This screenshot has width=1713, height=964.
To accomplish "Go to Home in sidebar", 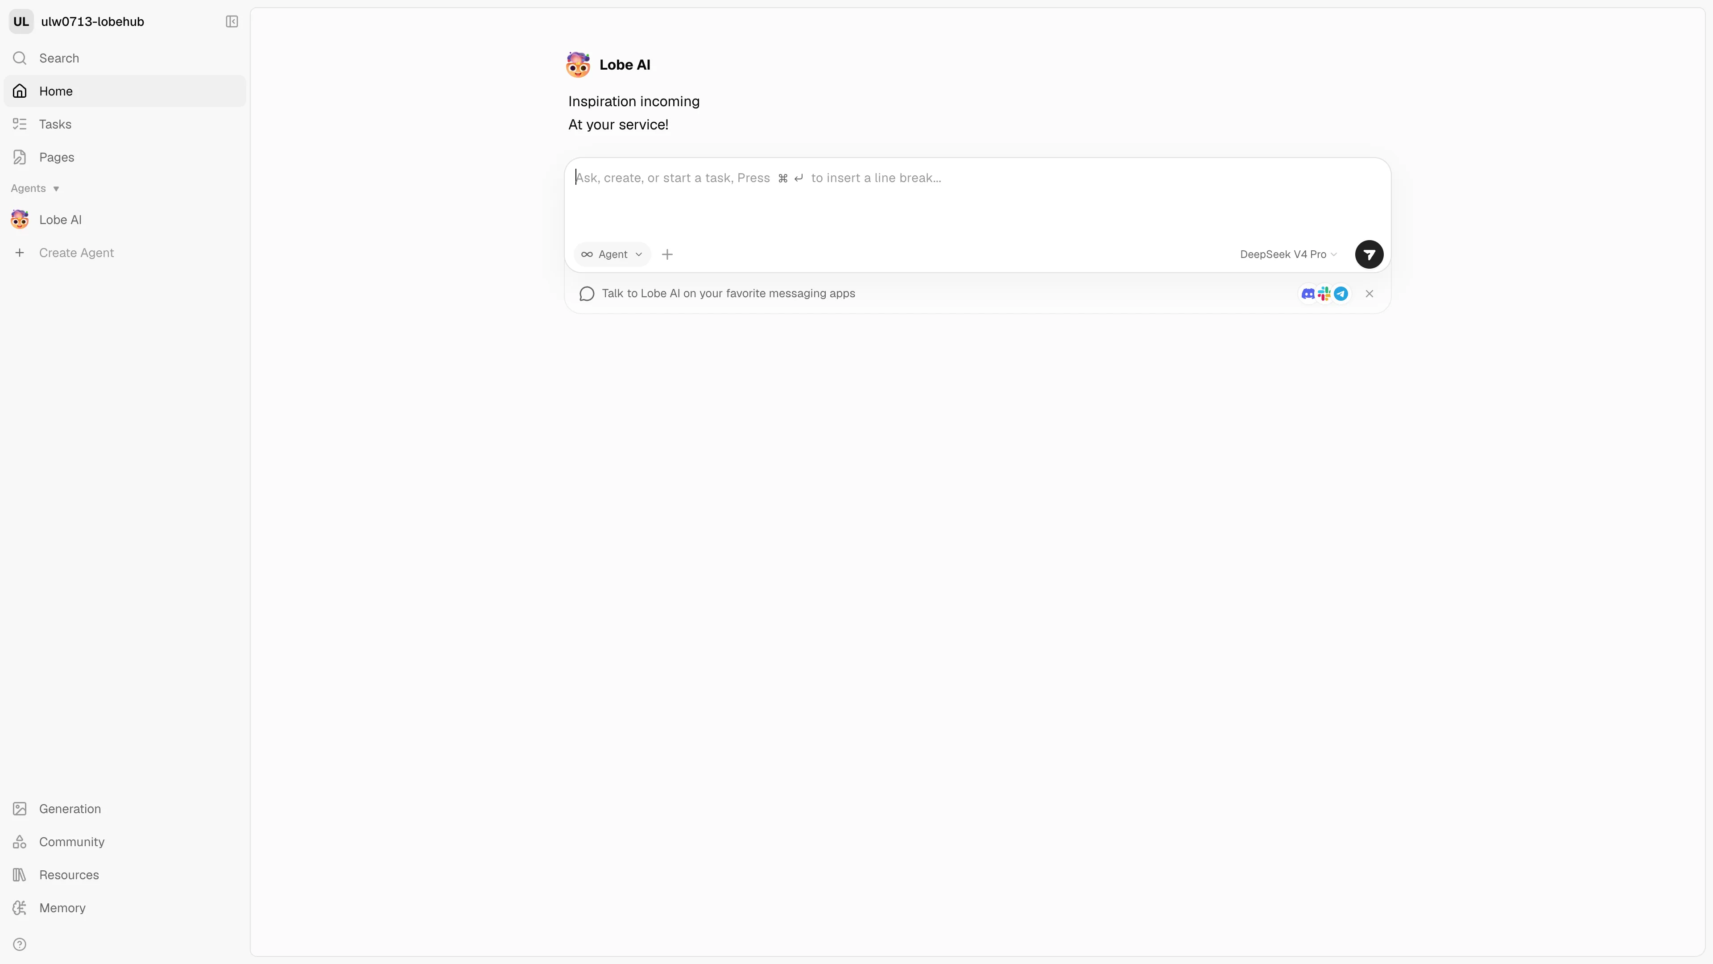I will 125,91.
